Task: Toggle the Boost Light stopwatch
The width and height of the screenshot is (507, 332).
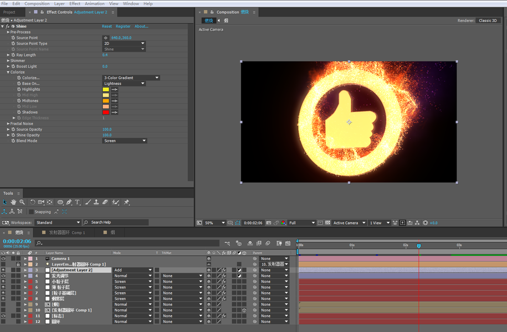Action: pos(13,66)
